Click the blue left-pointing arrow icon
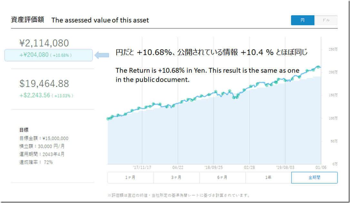350x203 pixels. pos(104,55)
